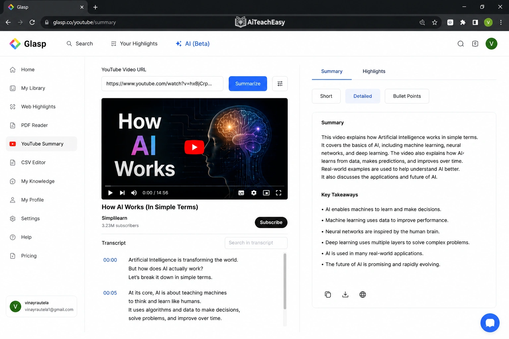Open summary options sliders icon
Screen dimensions: 509x339
tap(280, 84)
